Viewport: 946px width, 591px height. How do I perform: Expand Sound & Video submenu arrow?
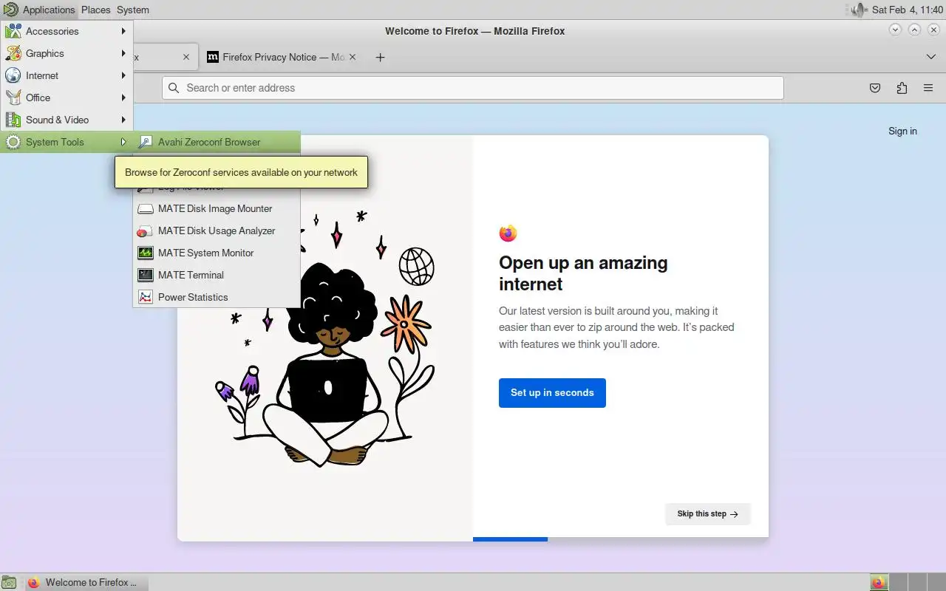123,120
